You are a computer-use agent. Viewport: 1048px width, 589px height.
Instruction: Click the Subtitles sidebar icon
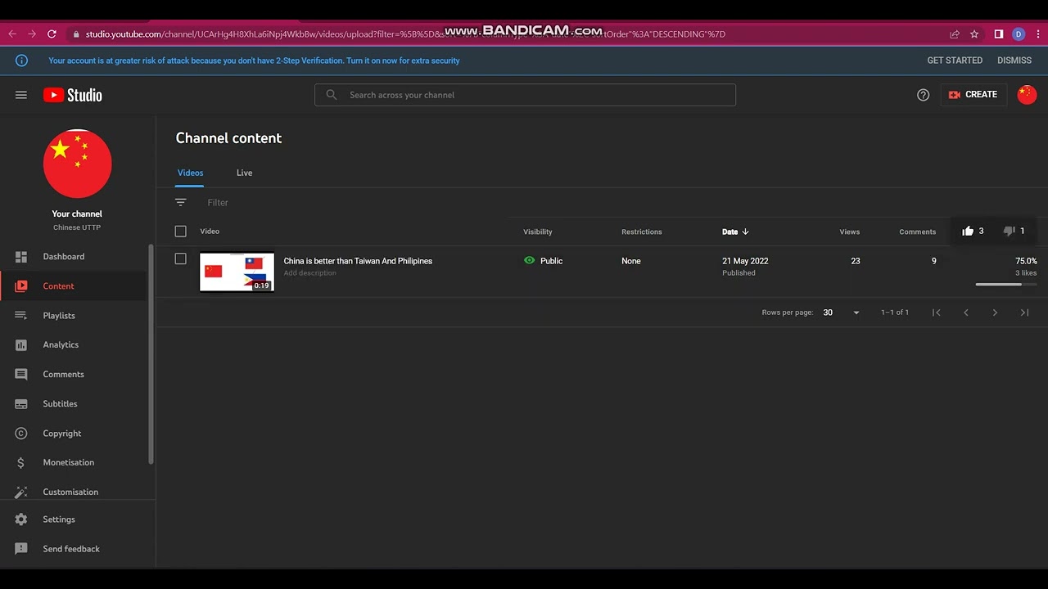pyautogui.click(x=21, y=404)
